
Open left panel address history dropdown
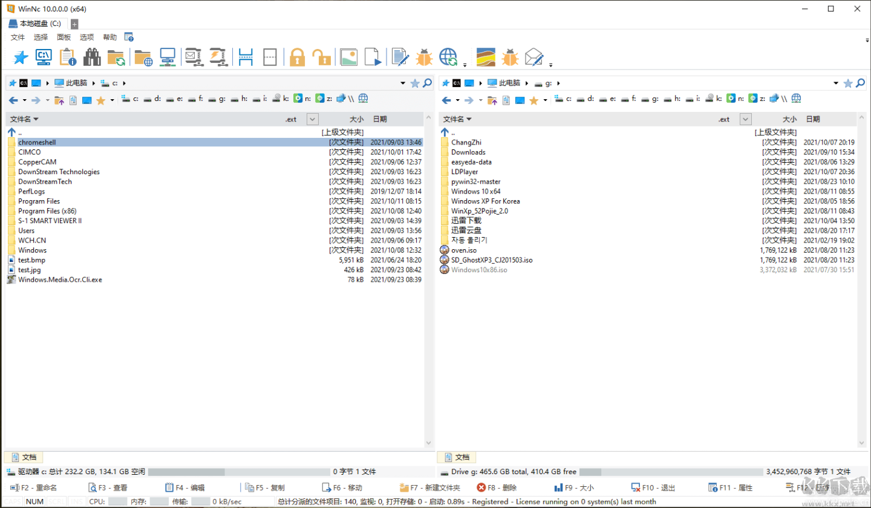(x=403, y=83)
